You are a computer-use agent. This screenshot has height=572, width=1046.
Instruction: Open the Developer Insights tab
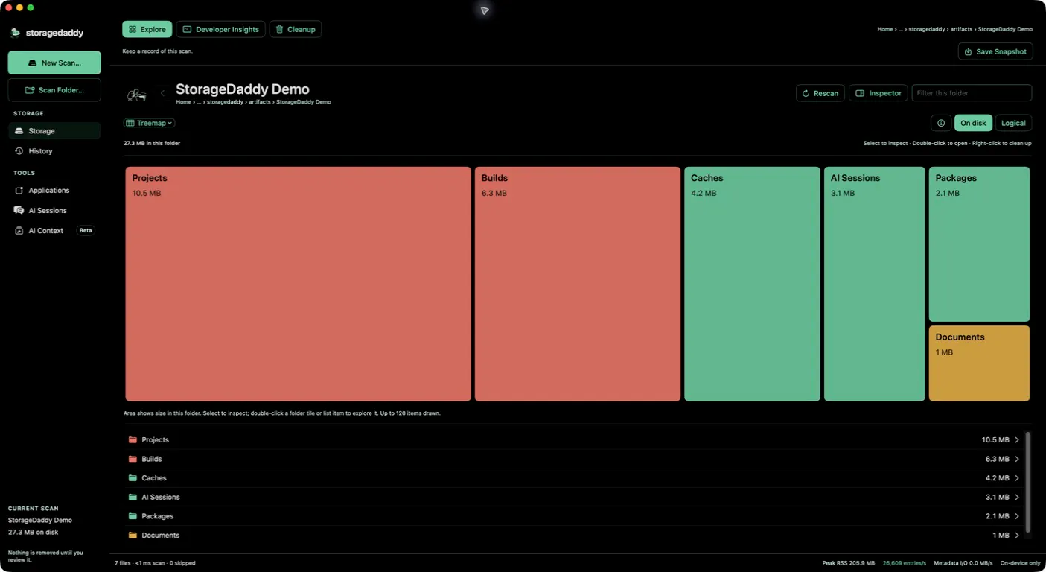(221, 29)
